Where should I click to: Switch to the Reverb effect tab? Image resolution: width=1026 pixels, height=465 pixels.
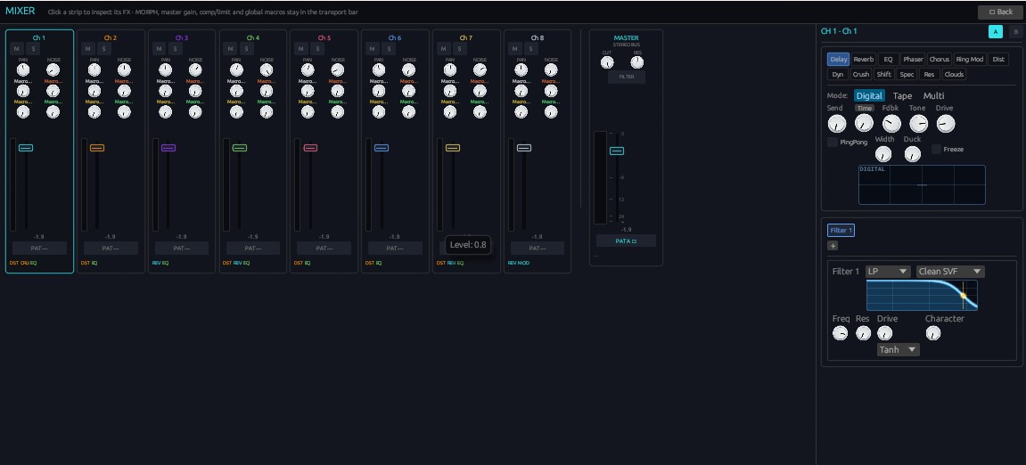point(864,60)
